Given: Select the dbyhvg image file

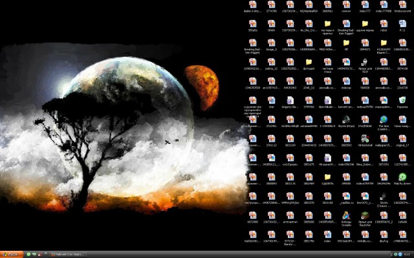Looking at the screenshot, I should pos(384,235).
